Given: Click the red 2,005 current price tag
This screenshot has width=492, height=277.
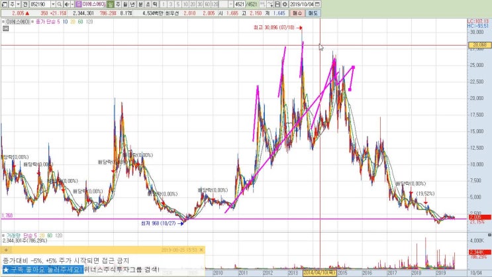Looking at the screenshot, I should tap(480, 217).
